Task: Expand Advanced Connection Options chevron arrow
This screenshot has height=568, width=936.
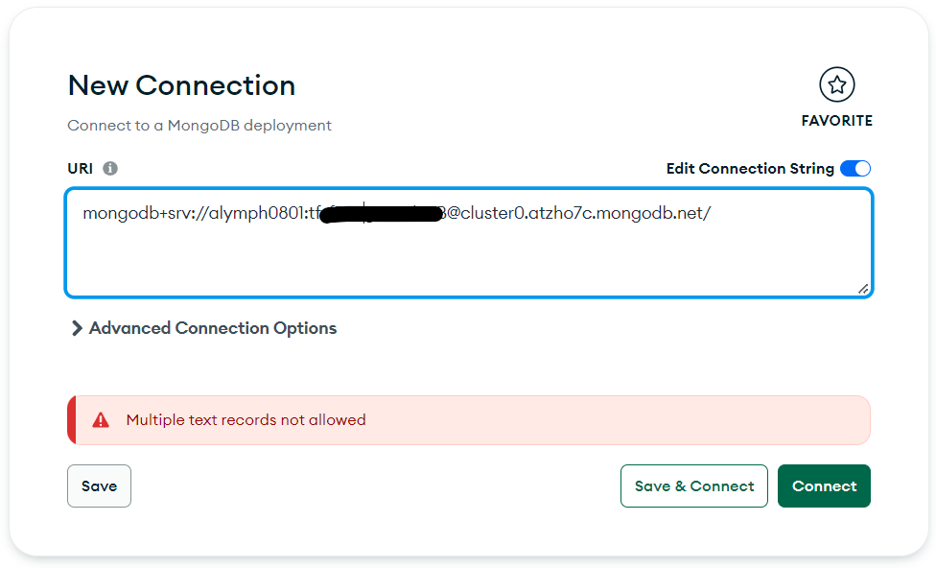Action: [77, 328]
